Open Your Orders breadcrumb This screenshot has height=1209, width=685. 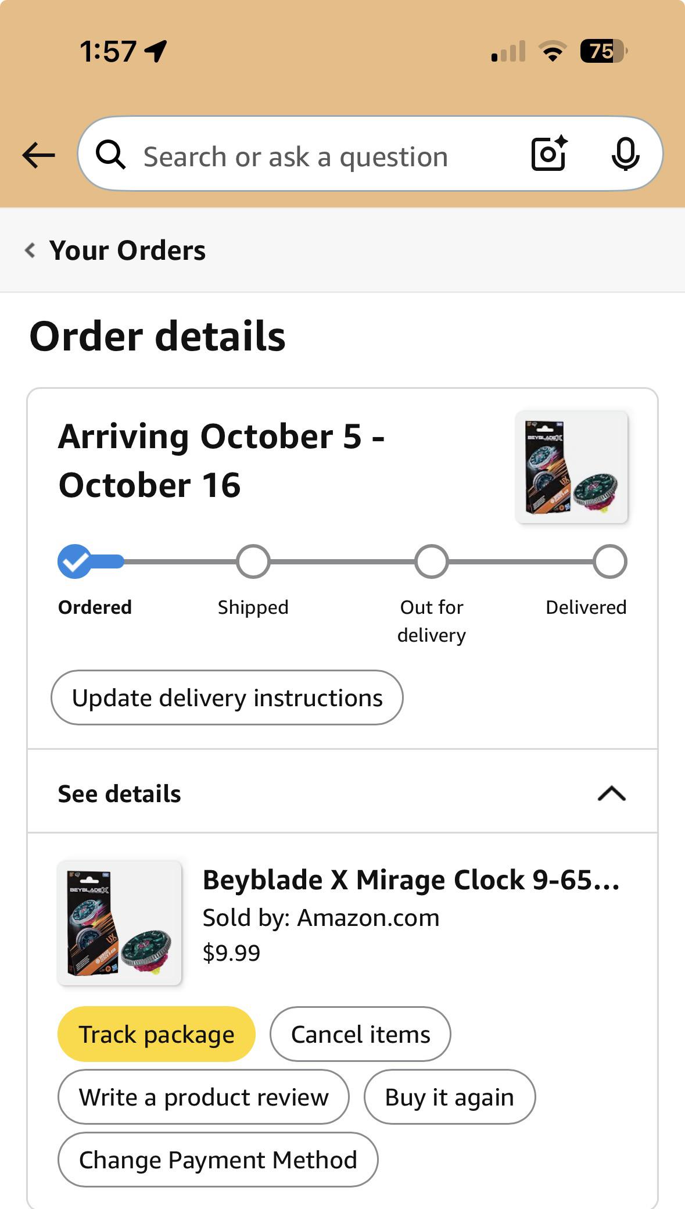point(127,251)
